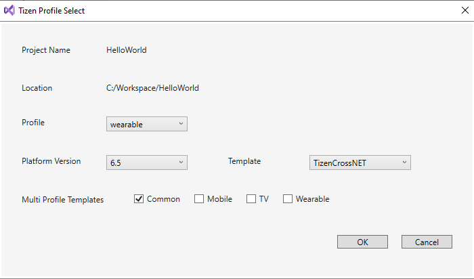Click the Visual Studio icon in title bar
The height and width of the screenshot is (279, 474).
tap(10, 11)
